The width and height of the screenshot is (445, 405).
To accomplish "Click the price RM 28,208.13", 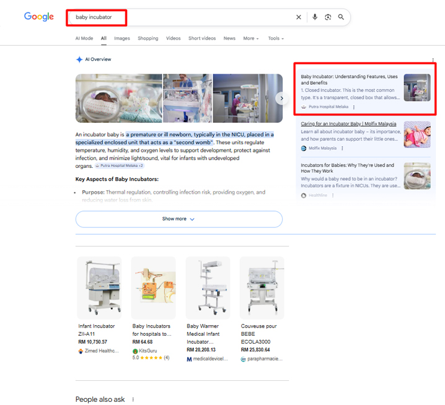I will [x=201, y=351].
